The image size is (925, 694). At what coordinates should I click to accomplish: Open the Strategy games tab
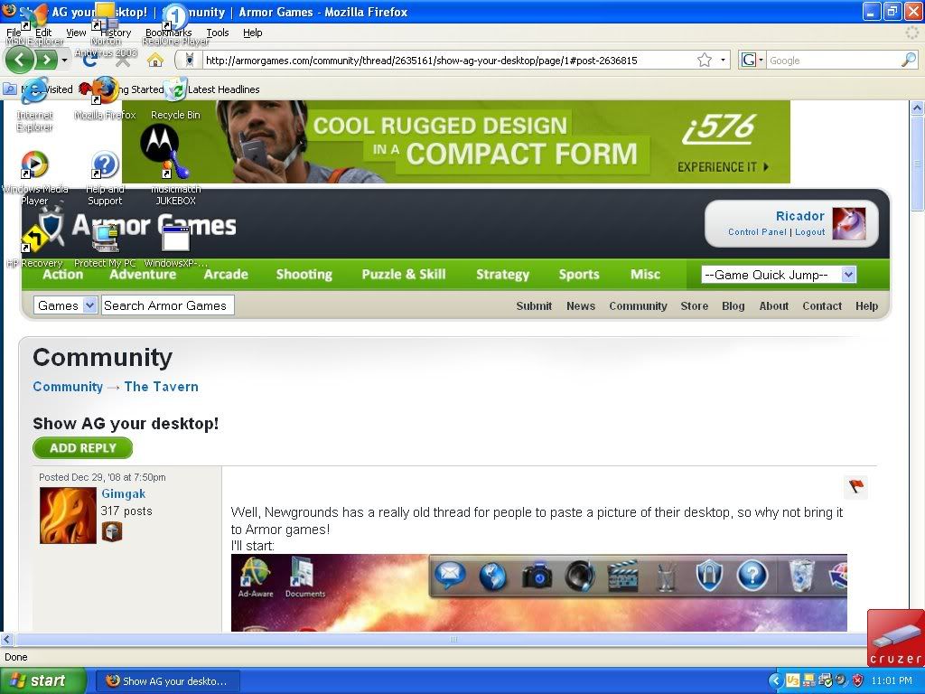502,275
